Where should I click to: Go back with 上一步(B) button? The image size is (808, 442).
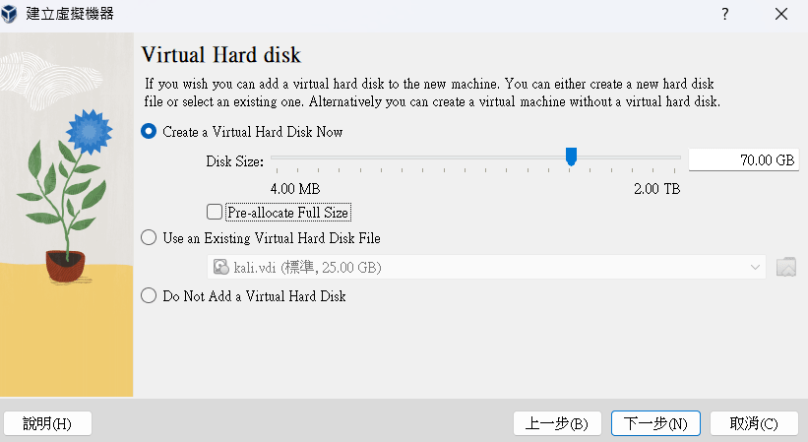point(557,423)
